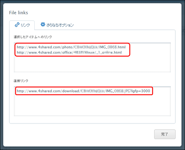Open the さらなるオプション tab
Viewport: 185px width, 150px height.
[x=57, y=25]
